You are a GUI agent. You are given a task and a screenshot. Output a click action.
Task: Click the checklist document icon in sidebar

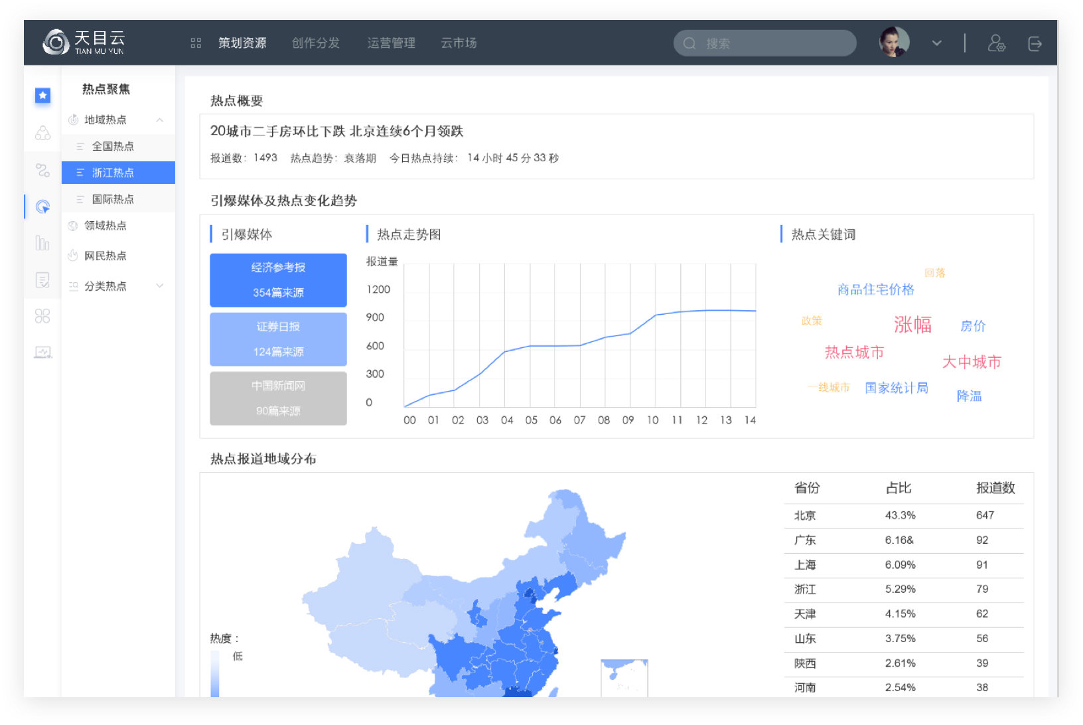(x=42, y=280)
